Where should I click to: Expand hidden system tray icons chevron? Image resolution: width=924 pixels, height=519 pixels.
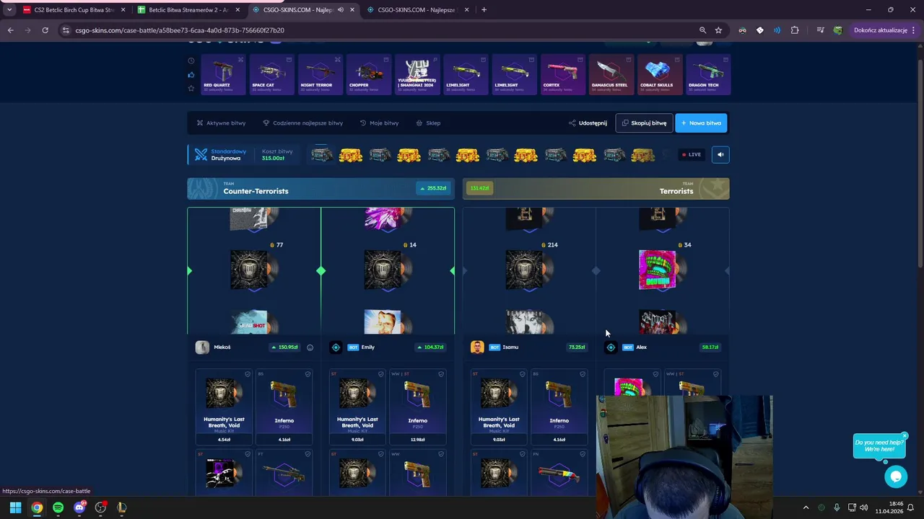pyautogui.click(x=806, y=507)
